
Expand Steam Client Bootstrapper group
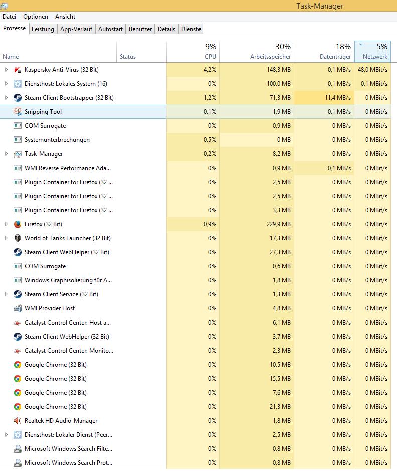[x=6, y=98]
